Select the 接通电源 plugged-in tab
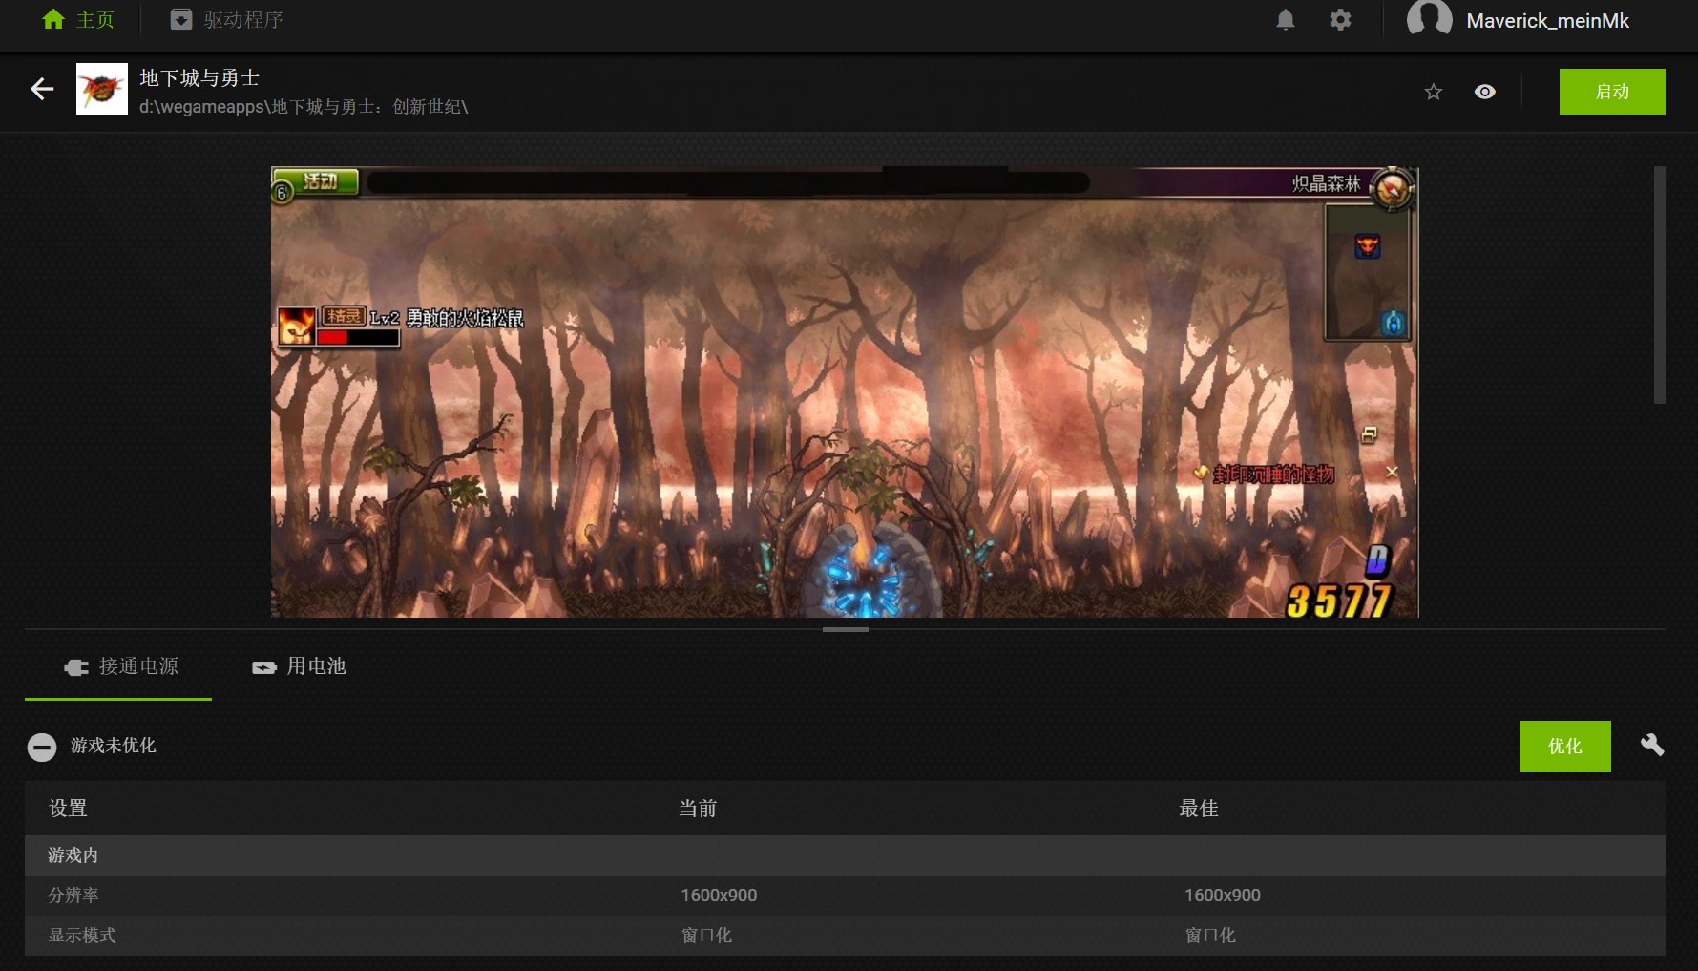 point(118,666)
